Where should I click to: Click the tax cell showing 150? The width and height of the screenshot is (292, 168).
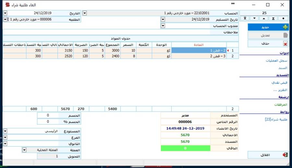[81, 51]
